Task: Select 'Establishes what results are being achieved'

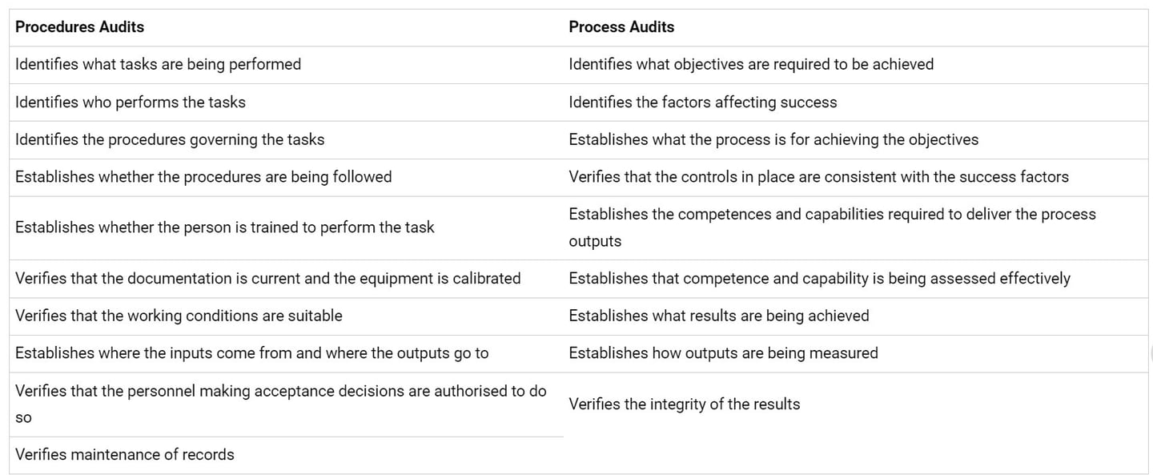Action: coord(855,316)
